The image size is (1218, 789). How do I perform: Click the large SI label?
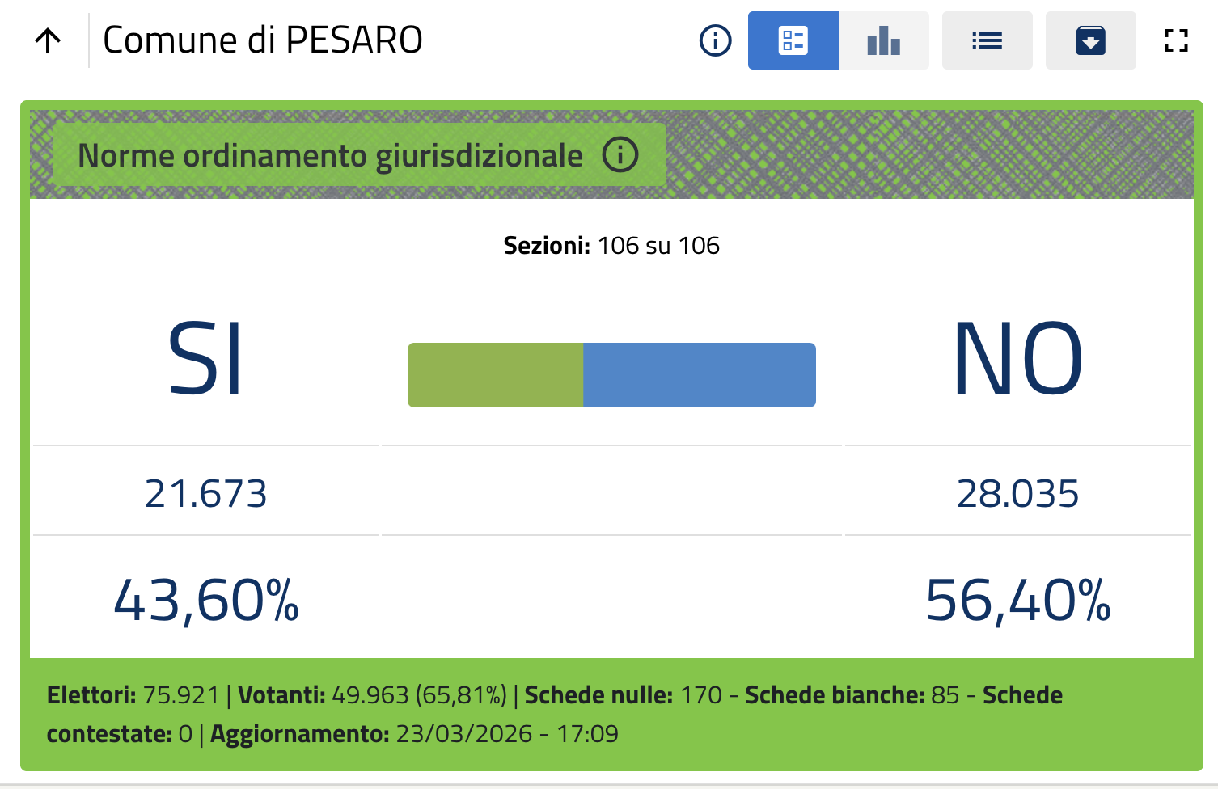[x=205, y=358]
